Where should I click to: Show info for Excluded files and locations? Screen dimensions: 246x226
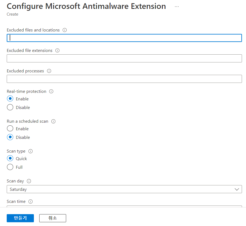(65, 30)
